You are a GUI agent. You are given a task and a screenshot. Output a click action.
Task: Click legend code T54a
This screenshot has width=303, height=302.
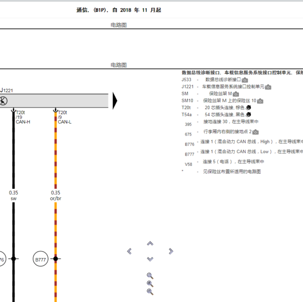tap(187, 115)
